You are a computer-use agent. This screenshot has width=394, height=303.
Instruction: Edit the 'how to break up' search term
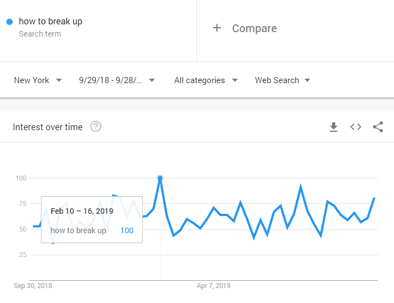(x=50, y=22)
